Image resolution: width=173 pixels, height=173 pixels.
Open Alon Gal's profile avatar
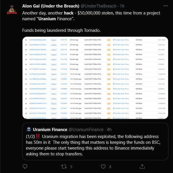coord(12,10)
